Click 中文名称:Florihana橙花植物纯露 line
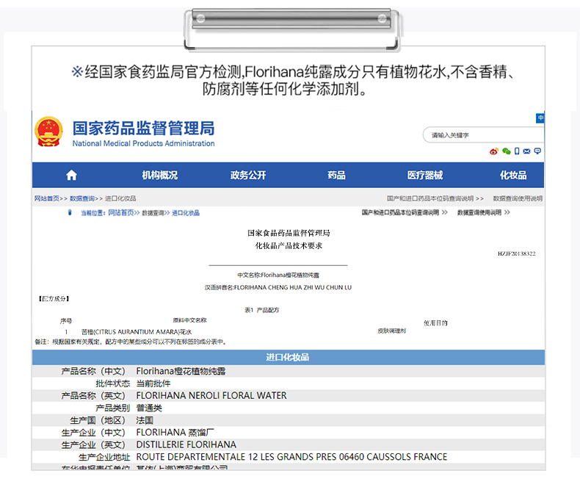This screenshot has width=580, height=501. click(278, 275)
